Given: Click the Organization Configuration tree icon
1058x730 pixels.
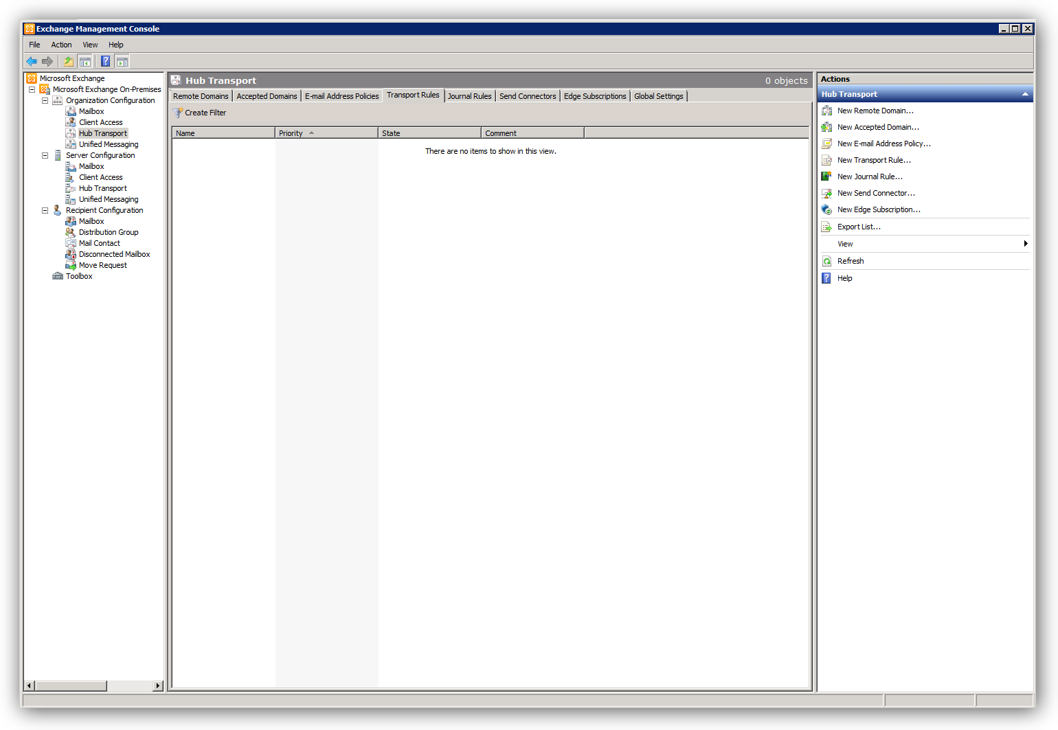Looking at the screenshot, I should pos(58,100).
